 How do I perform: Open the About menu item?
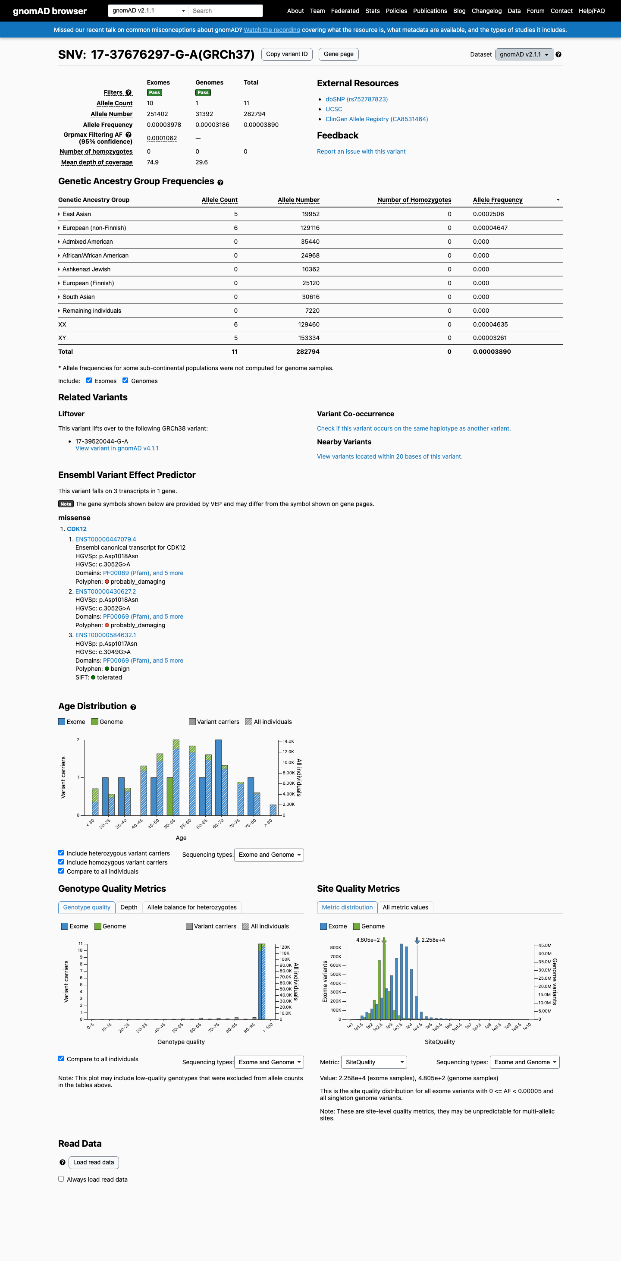pos(295,11)
